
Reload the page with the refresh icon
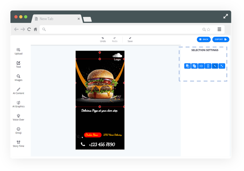[29, 29]
